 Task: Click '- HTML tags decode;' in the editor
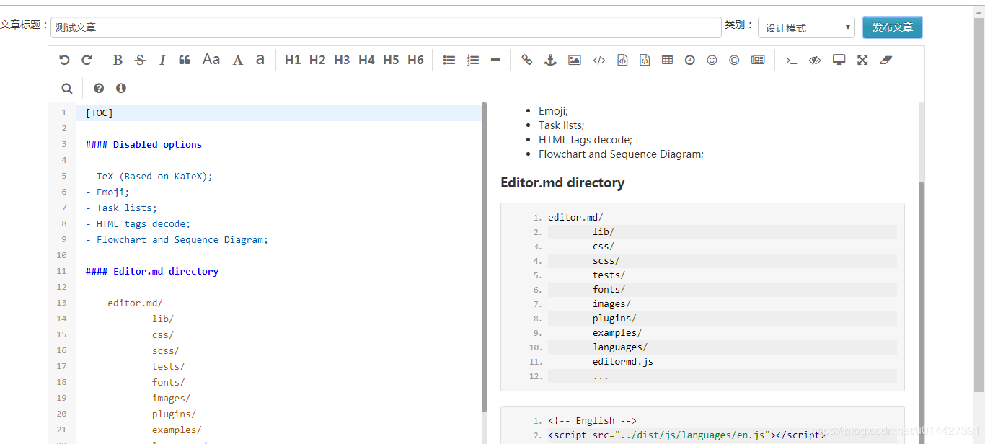pos(138,223)
